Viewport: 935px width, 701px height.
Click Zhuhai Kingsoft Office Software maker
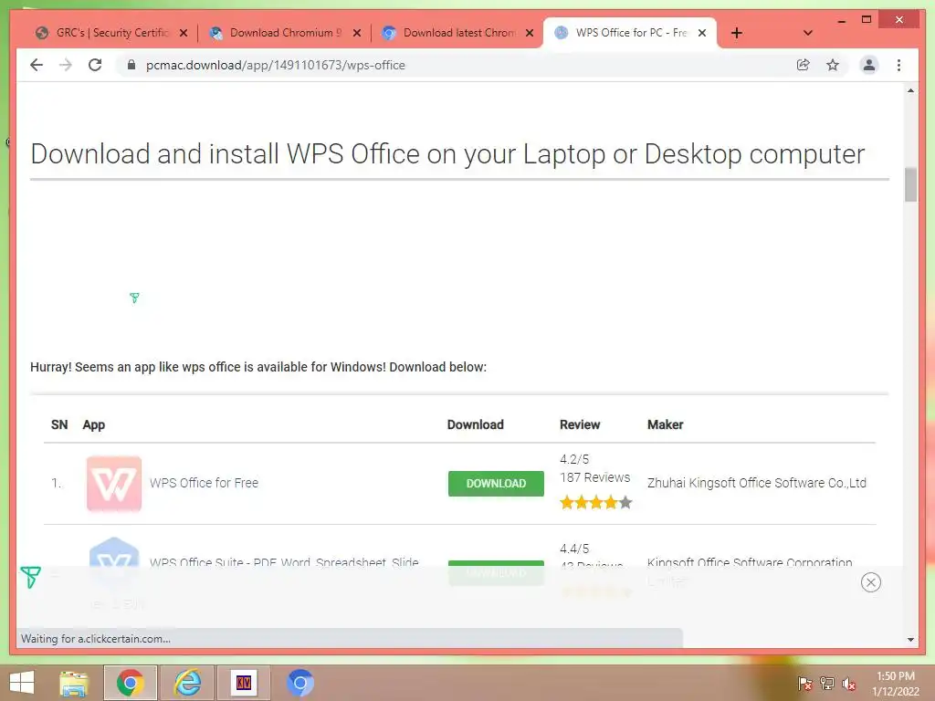757,483
